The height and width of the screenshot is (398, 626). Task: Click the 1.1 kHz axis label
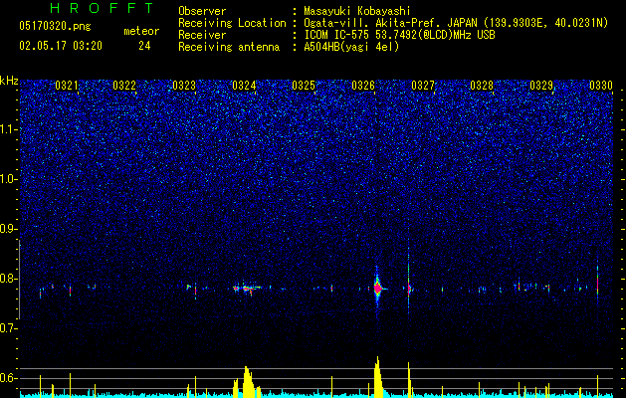coord(8,129)
